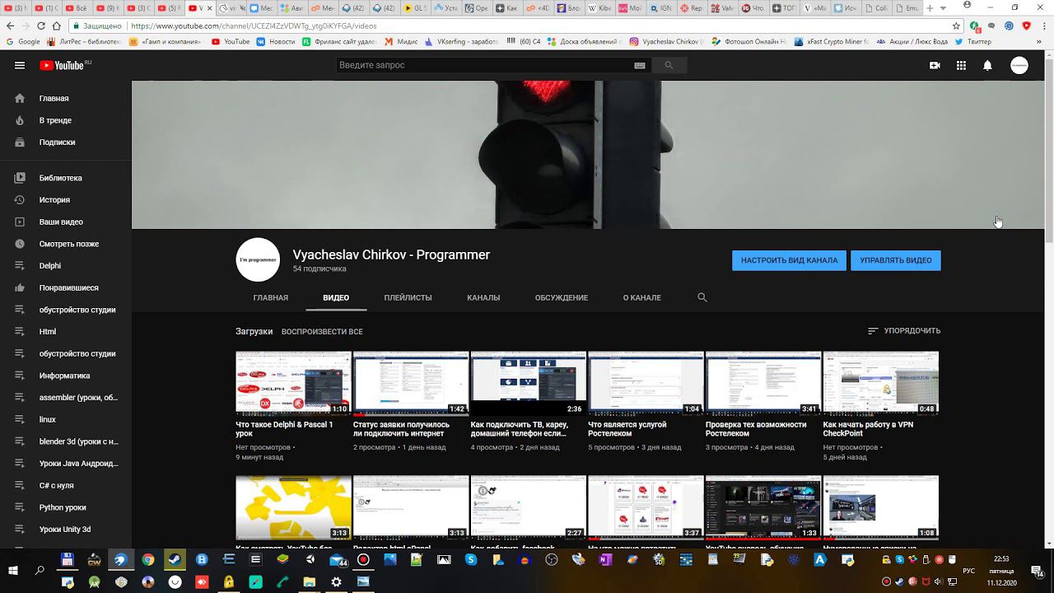Open the Chrome three-dot menu
1054x593 pixels.
coord(1043,26)
